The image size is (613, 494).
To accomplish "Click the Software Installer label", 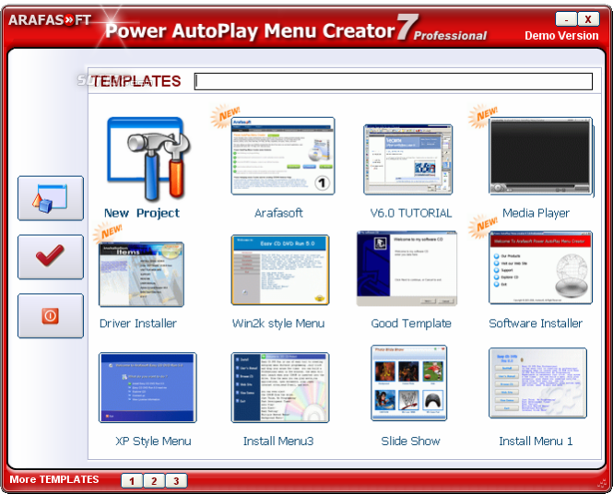I will point(536,323).
